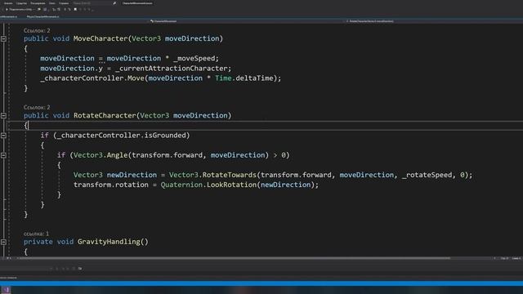Click the RotateCharacter method name
Screen dimensions: 523x294
point(105,116)
